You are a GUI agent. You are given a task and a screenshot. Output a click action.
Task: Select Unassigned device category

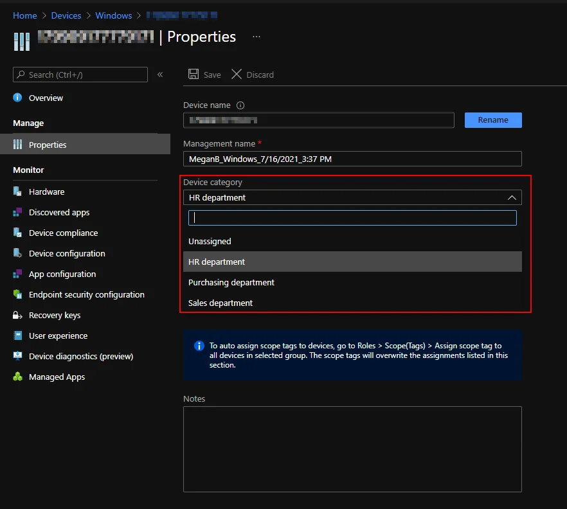[352, 241]
